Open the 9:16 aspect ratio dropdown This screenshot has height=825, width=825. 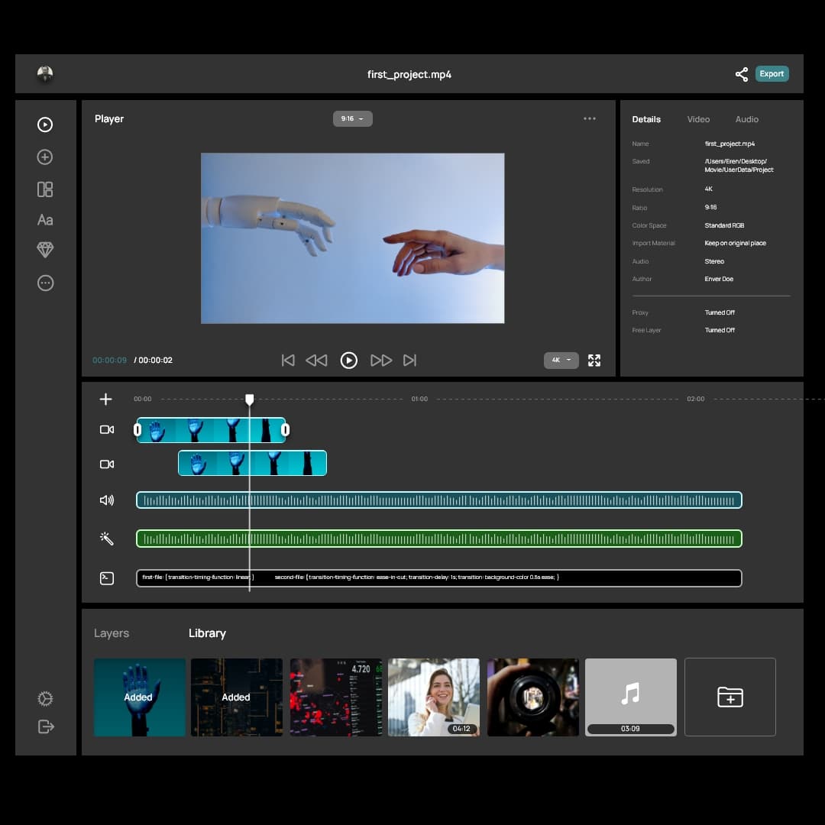pyautogui.click(x=352, y=119)
